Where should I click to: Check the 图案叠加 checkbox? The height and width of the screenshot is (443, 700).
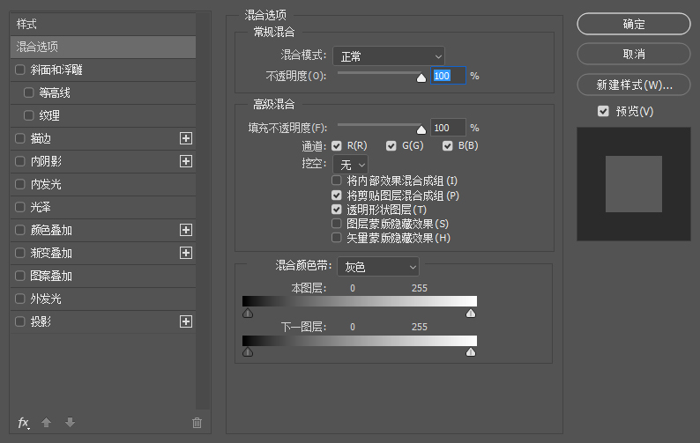pyautogui.click(x=20, y=276)
